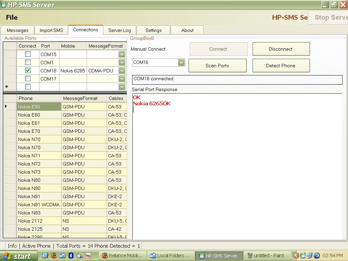Select the Nokia E60 phone cell

pyautogui.click(x=39, y=115)
